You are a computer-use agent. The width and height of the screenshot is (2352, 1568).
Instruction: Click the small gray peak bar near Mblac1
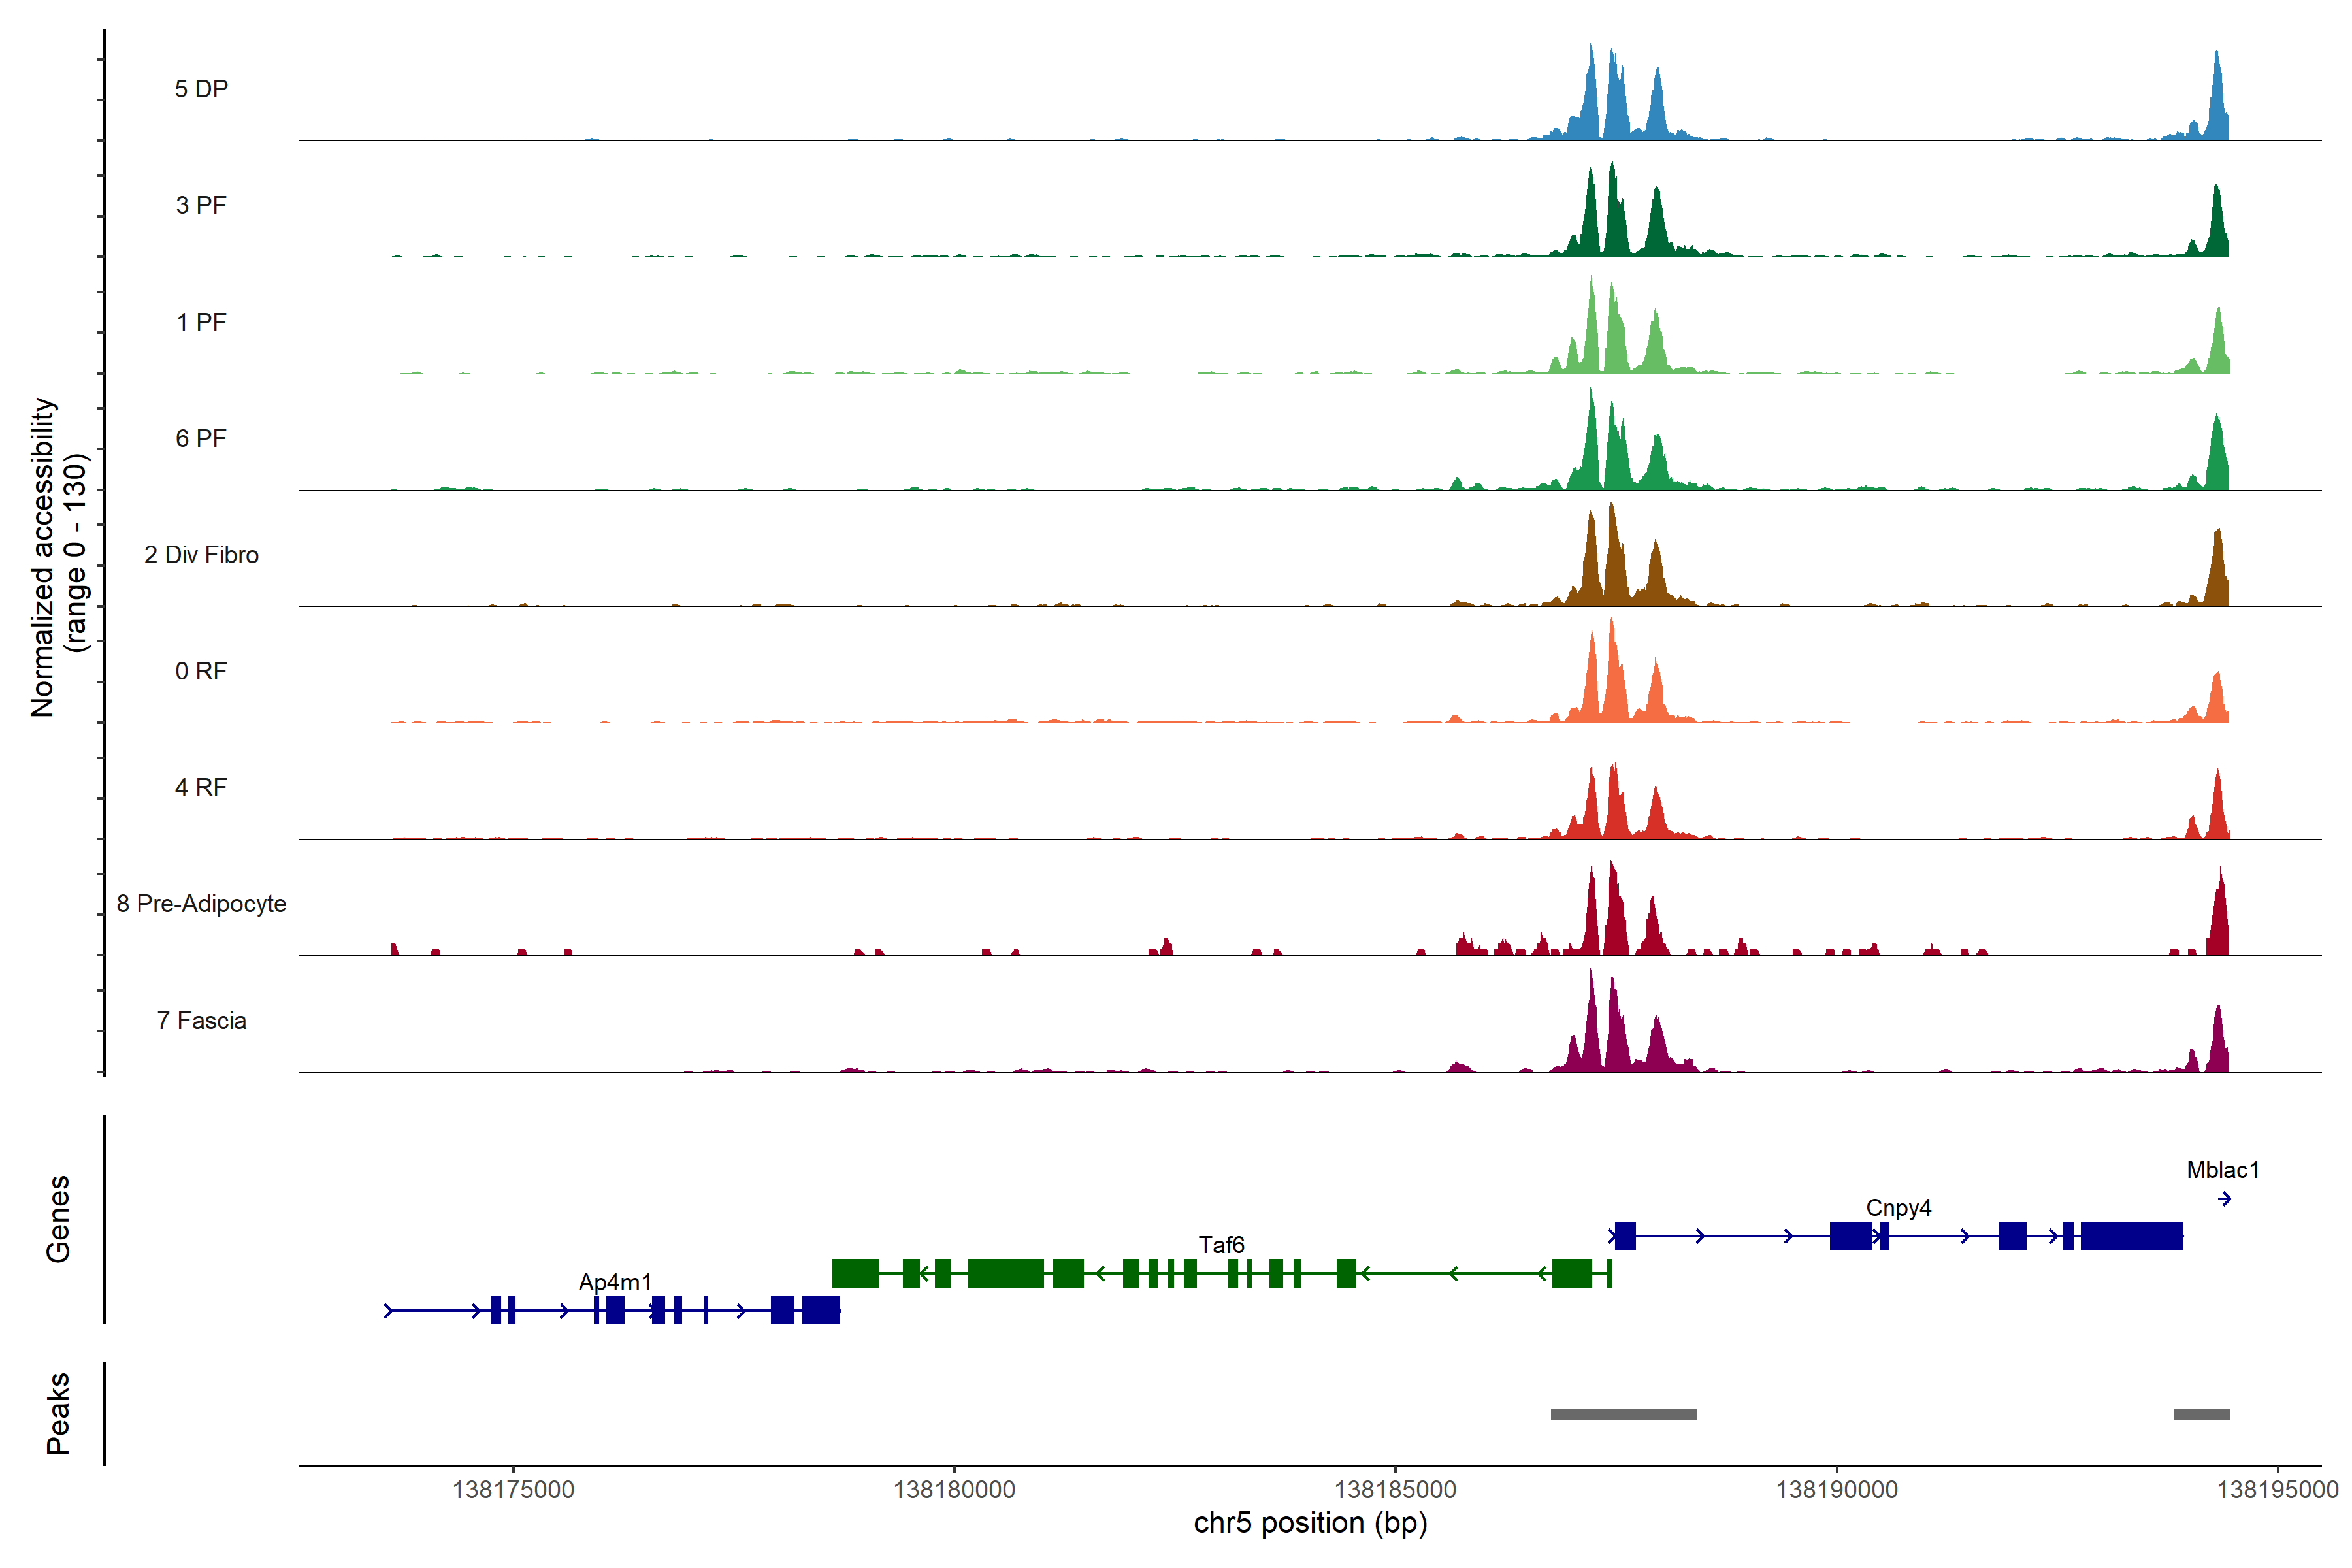(2201, 1414)
